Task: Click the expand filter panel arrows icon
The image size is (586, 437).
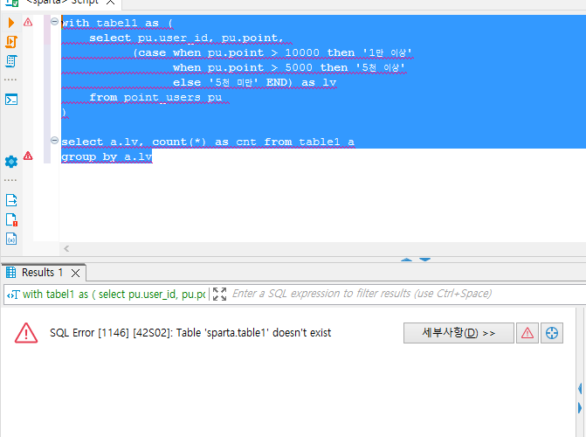Action: pyautogui.click(x=219, y=294)
